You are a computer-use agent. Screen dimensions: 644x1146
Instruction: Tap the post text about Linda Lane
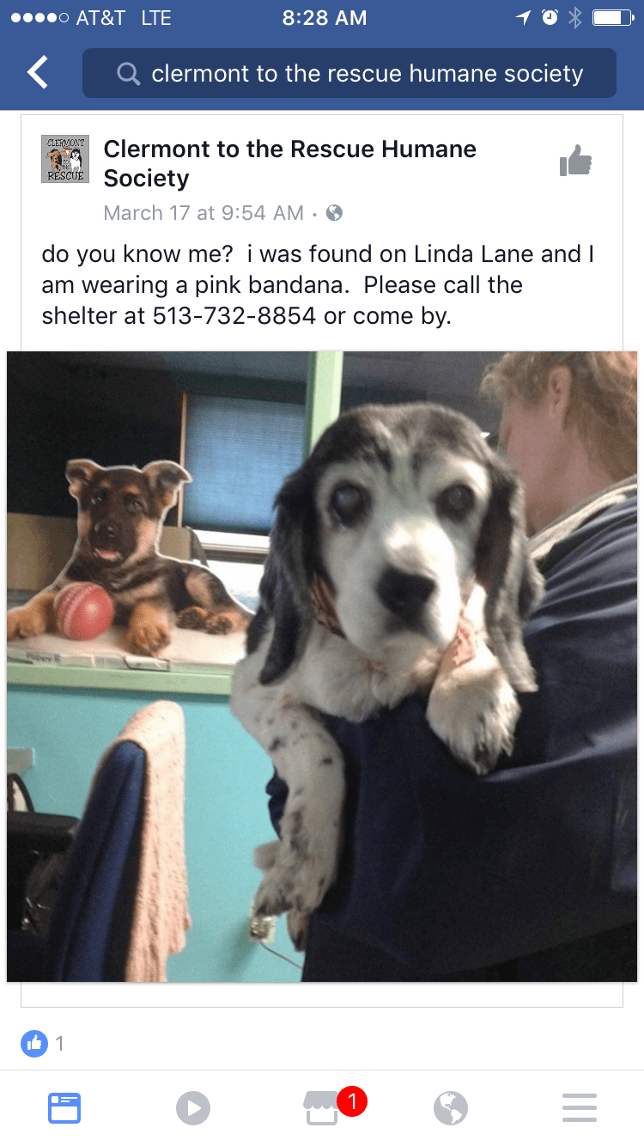(319, 285)
